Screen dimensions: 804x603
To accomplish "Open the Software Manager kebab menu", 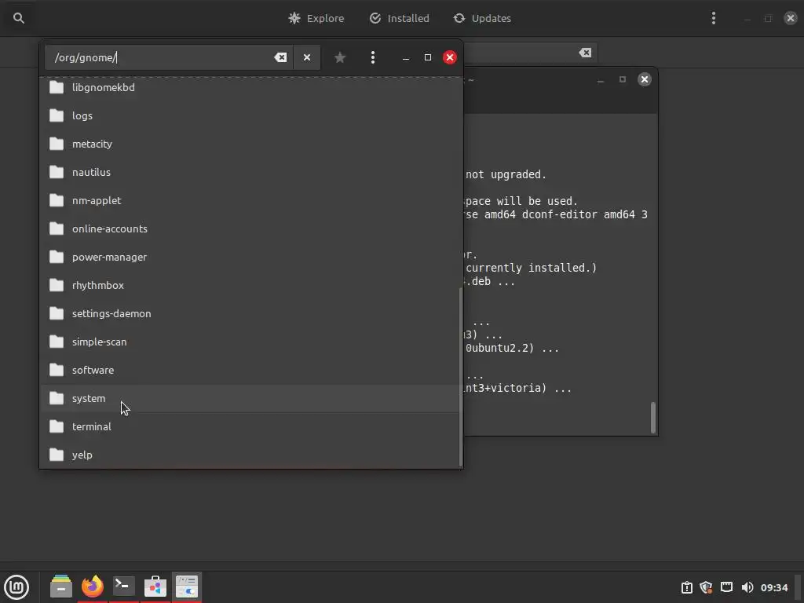I will point(713,19).
